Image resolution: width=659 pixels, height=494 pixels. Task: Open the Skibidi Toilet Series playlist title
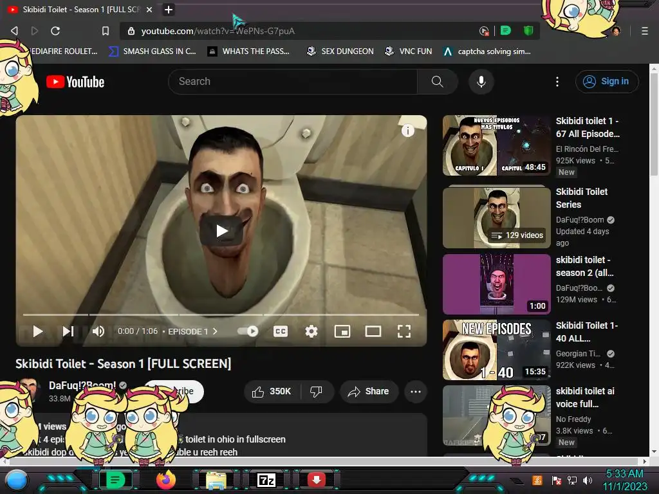click(582, 198)
